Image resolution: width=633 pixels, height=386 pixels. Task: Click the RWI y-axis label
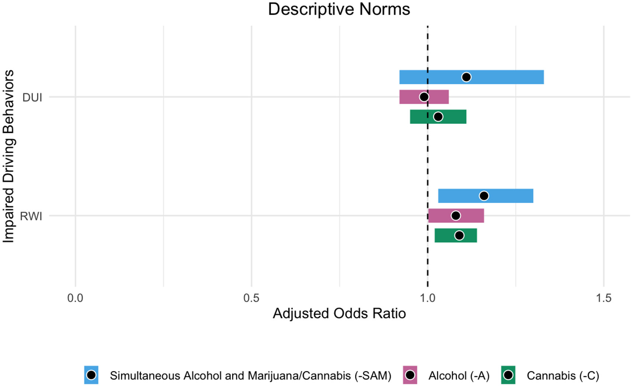pos(31,216)
